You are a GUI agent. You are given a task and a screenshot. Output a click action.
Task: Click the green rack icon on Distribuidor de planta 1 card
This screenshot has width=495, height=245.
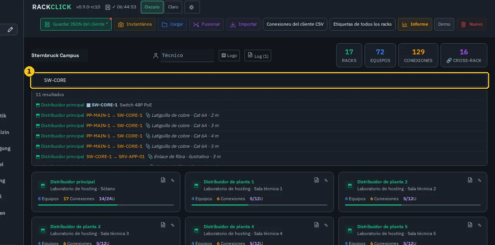(x=196, y=185)
